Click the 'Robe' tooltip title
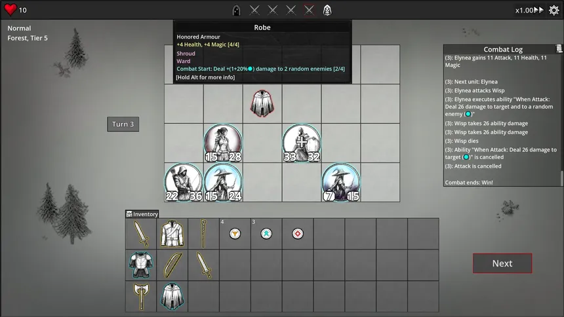The image size is (564, 317). pyautogui.click(x=262, y=28)
